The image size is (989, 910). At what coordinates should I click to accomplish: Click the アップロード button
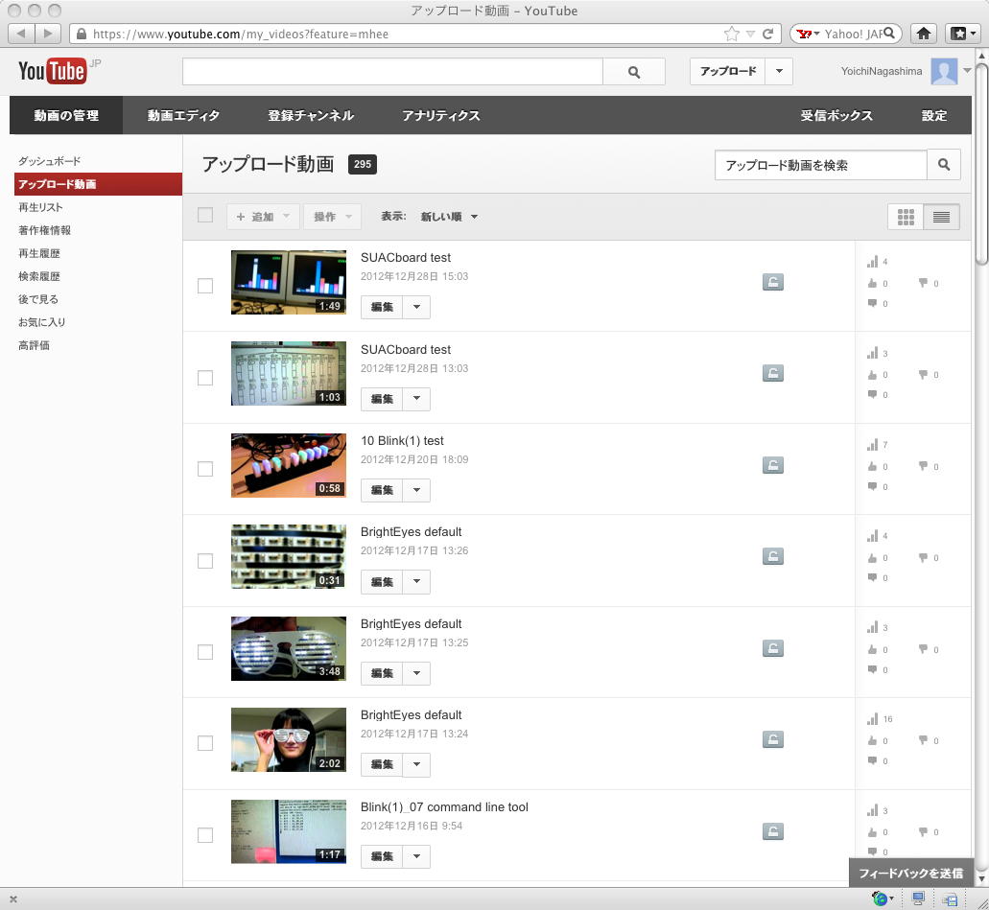728,71
